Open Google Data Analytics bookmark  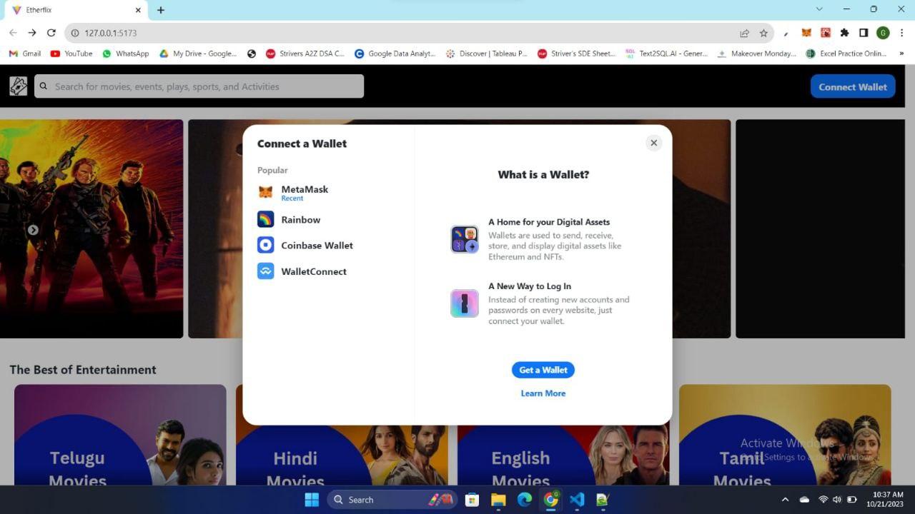[395, 54]
